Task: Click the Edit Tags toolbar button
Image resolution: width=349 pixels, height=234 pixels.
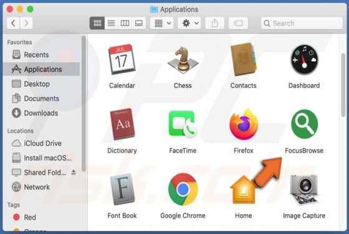Action: pos(238,23)
